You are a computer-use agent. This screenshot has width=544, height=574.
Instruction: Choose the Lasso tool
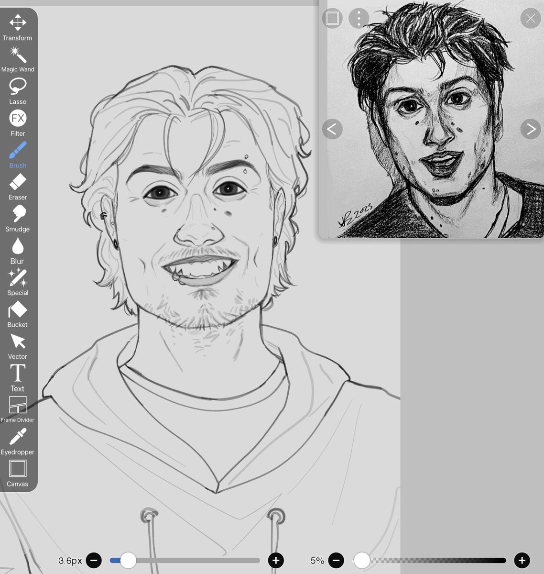click(18, 91)
